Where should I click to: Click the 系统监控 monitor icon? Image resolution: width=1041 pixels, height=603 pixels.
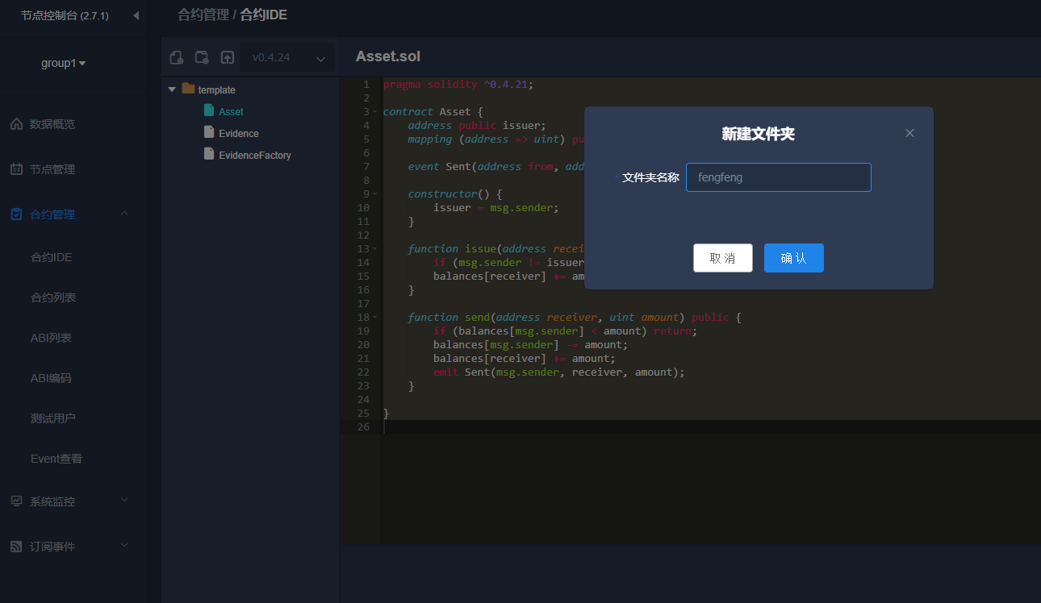(x=16, y=501)
